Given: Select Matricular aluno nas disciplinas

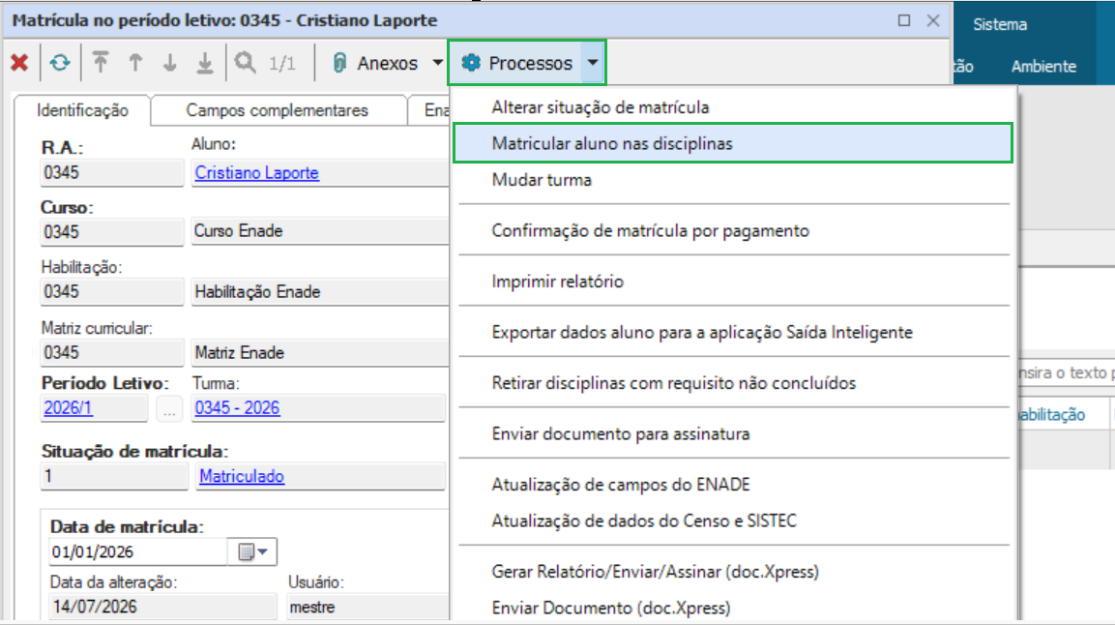Looking at the screenshot, I should click(x=733, y=143).
